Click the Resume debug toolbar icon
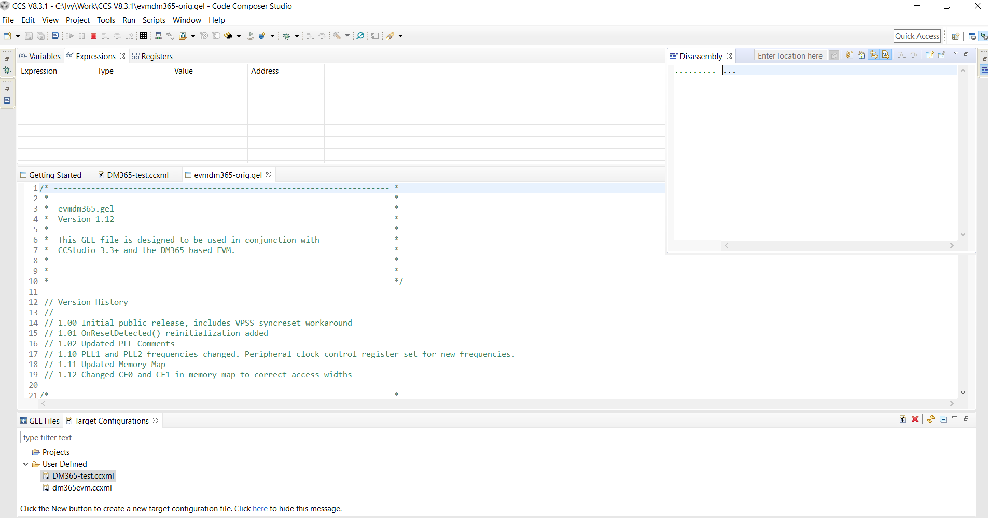Screen dimensions: 988x518 click(x=69, y=36)
